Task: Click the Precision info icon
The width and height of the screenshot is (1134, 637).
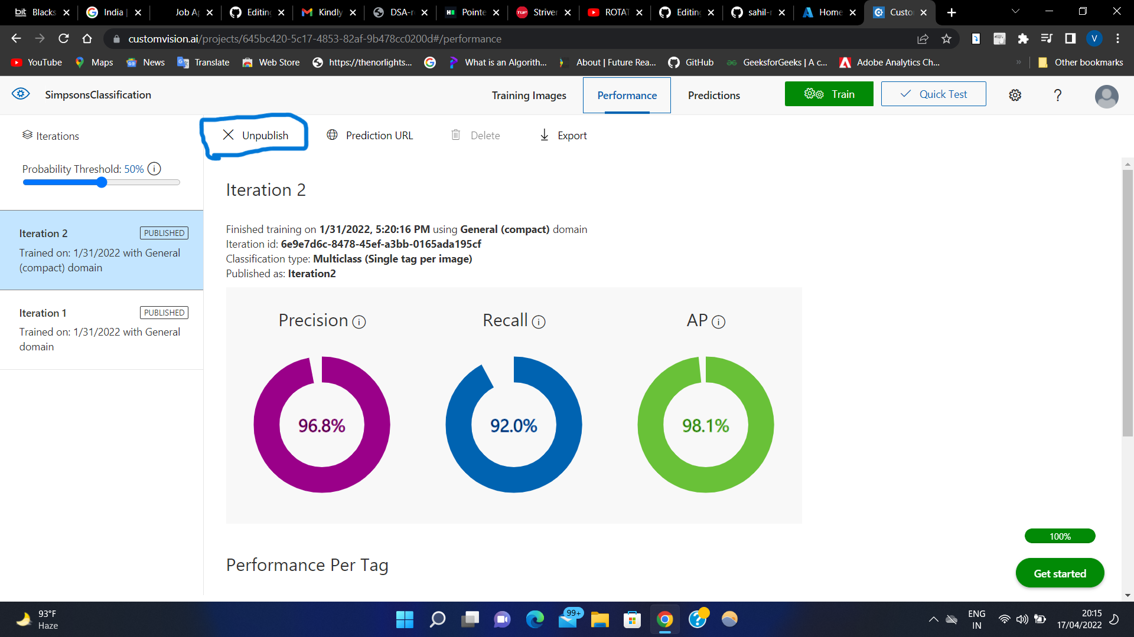Action: (359, 321)
